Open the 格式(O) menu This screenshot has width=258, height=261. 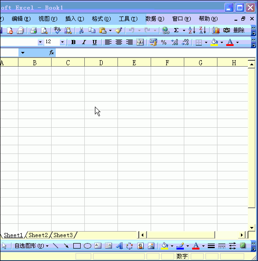pyautogui.click(x=101, y=19)
